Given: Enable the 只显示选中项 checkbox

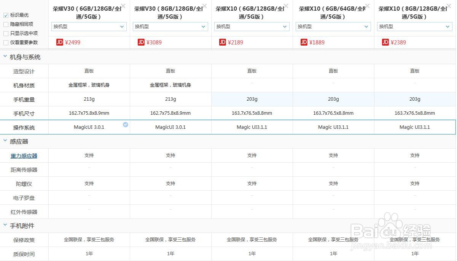Looking at the screenshot, I should (6, 33).
